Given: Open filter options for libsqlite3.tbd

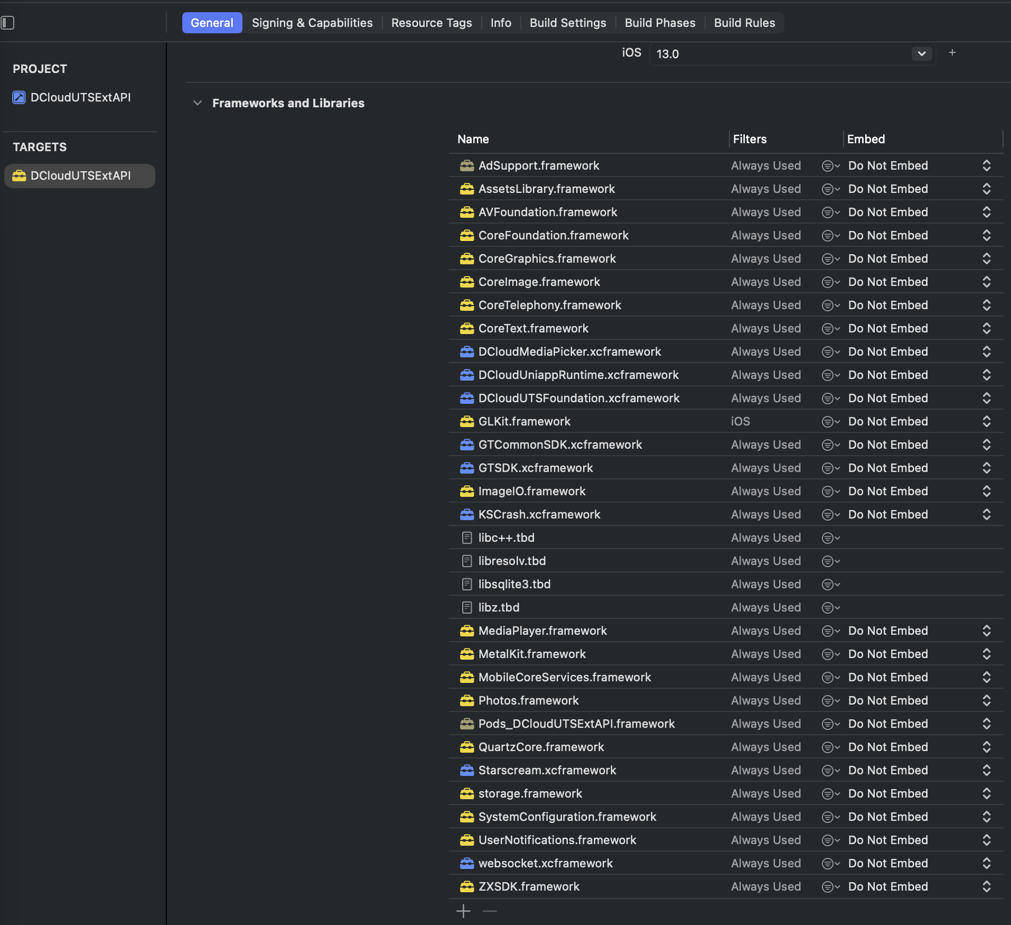Looking at the screenshot, I should click(x=830, y=585).
